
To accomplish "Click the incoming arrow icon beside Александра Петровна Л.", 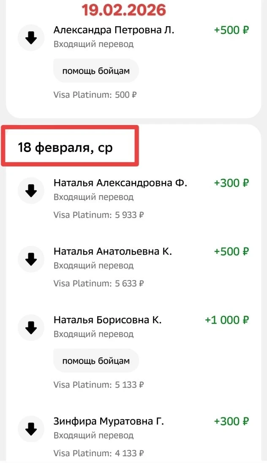I will click(31, 38).
